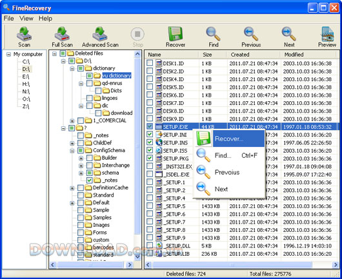
Task: Click the Scan toolbar icon
Action: click(24, 34)
